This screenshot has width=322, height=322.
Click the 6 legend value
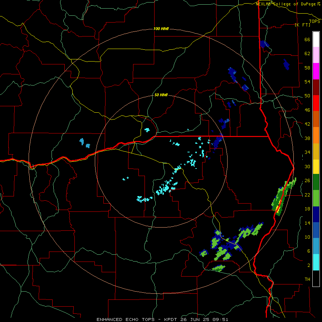[308, 251]
